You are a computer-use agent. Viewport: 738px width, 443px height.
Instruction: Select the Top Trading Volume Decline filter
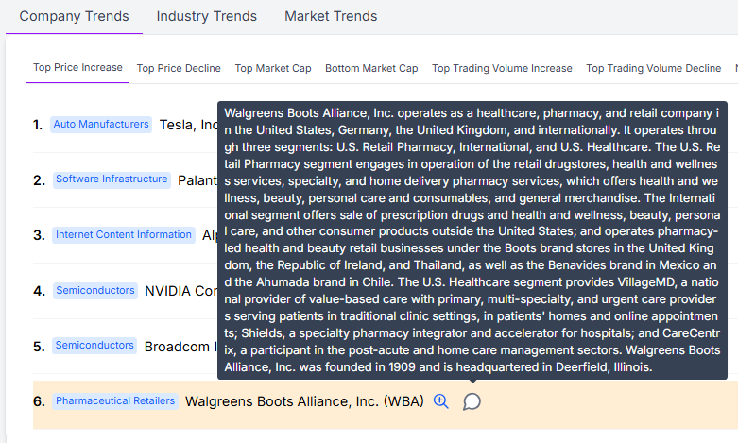coord(653,68)
